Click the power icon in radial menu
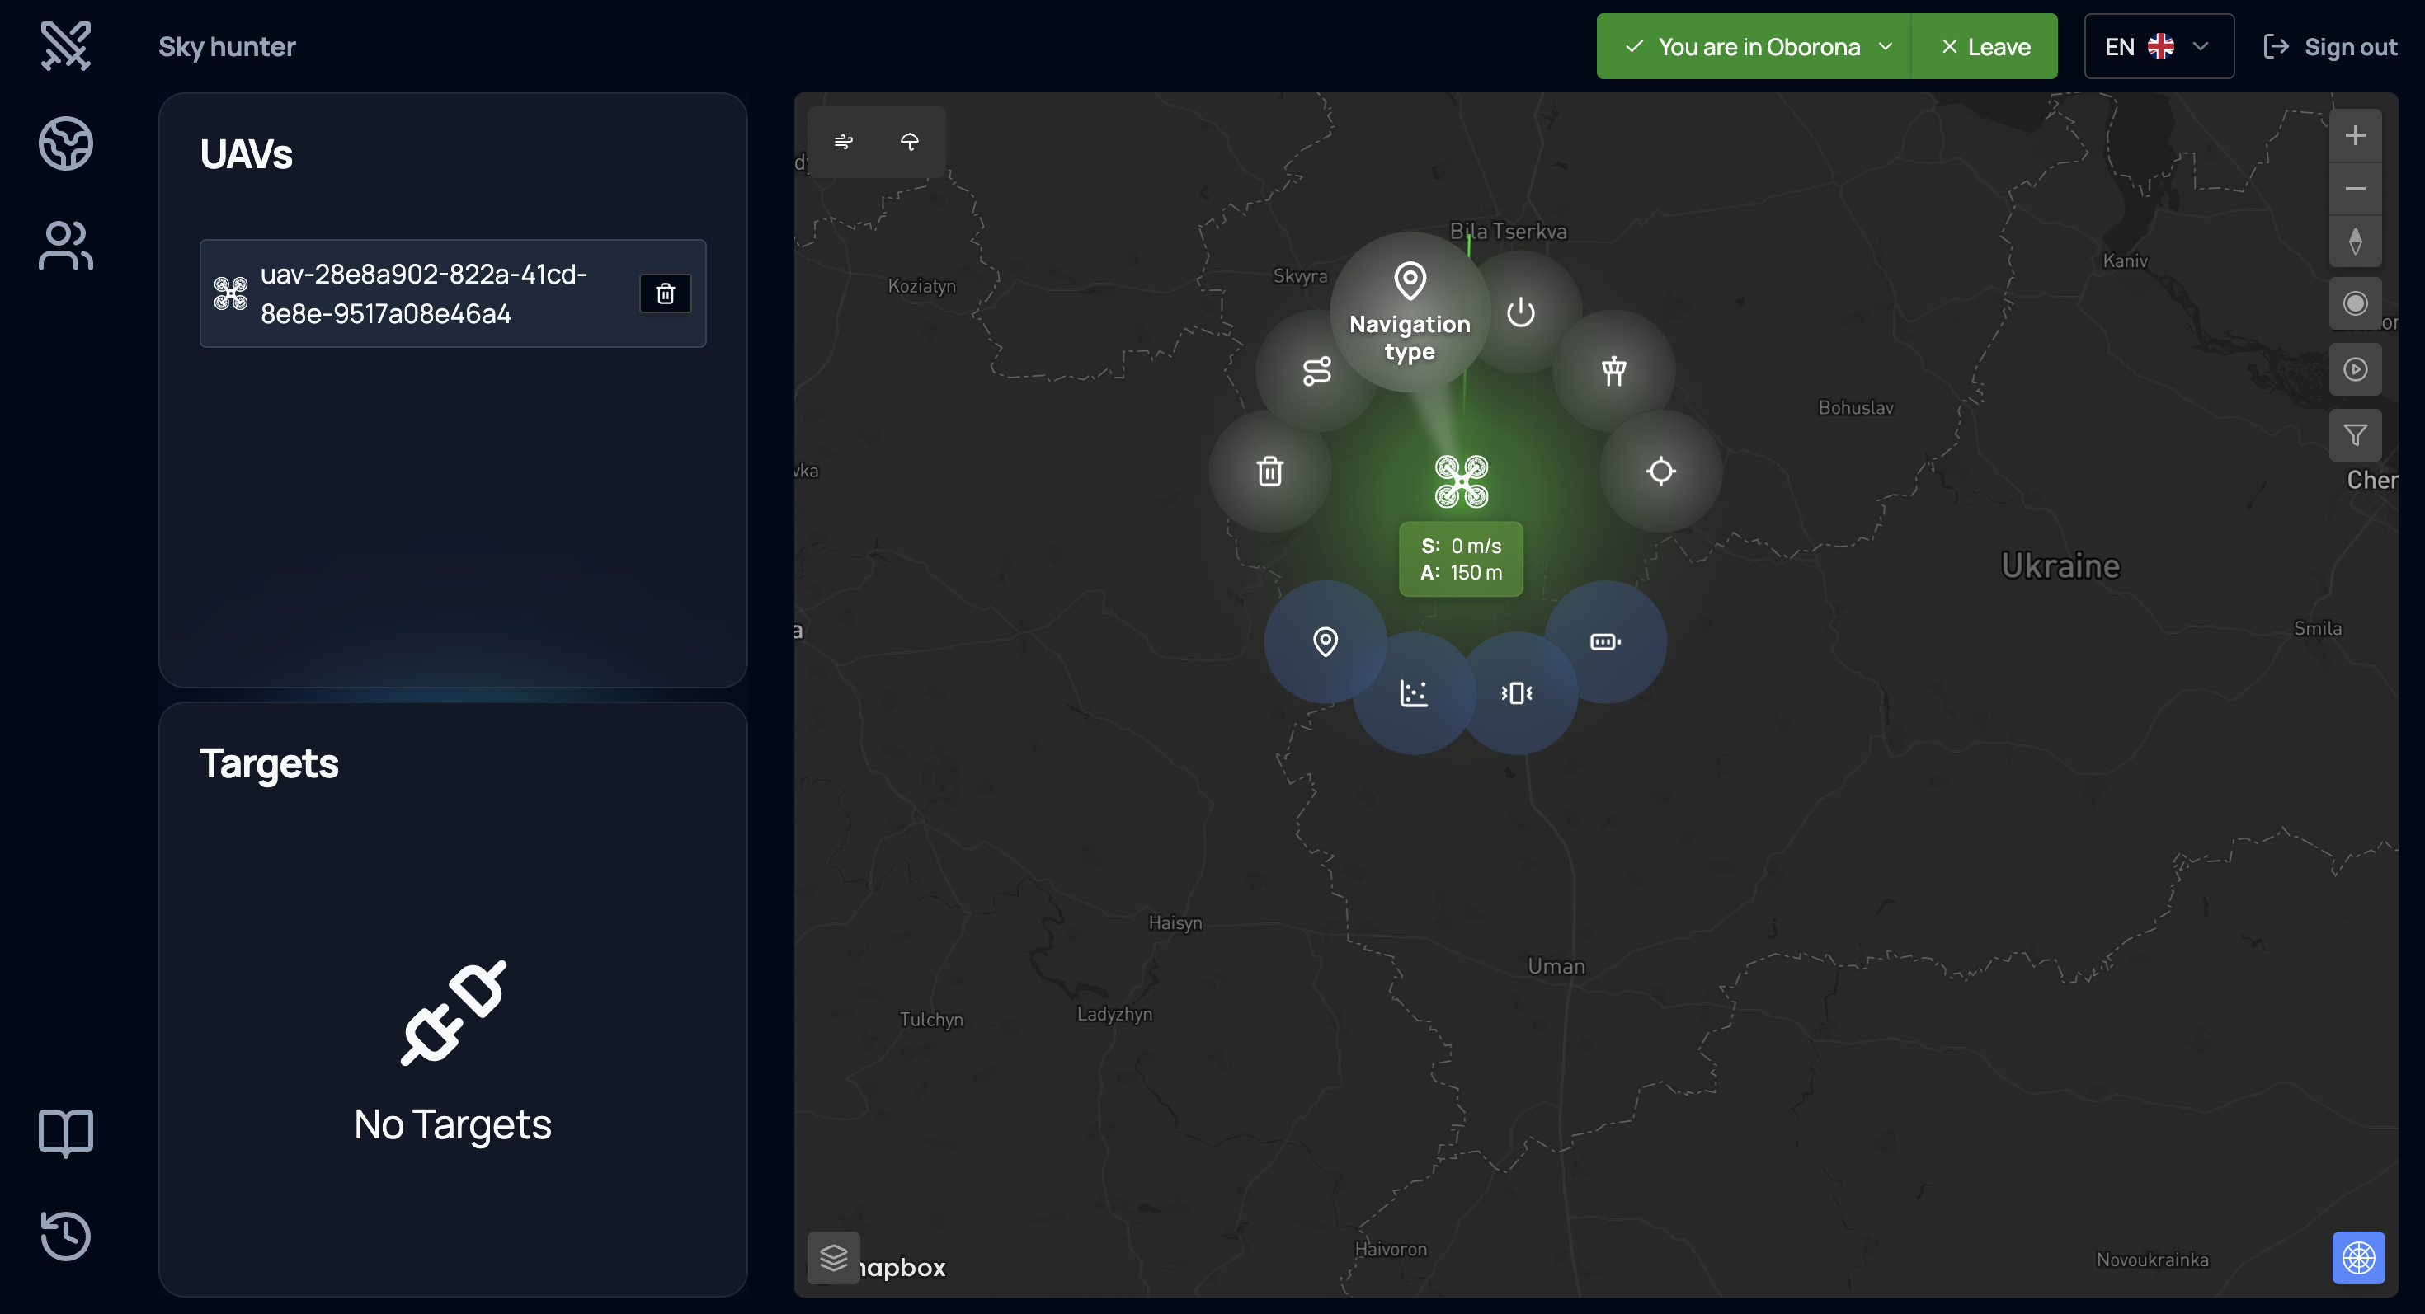The width and height of the screenshot is (2425, 1314). [1520, 312]
